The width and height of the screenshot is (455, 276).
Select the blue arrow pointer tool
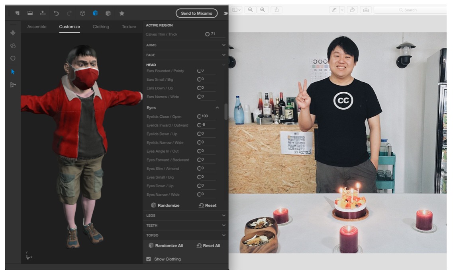(x=13, y=72)
